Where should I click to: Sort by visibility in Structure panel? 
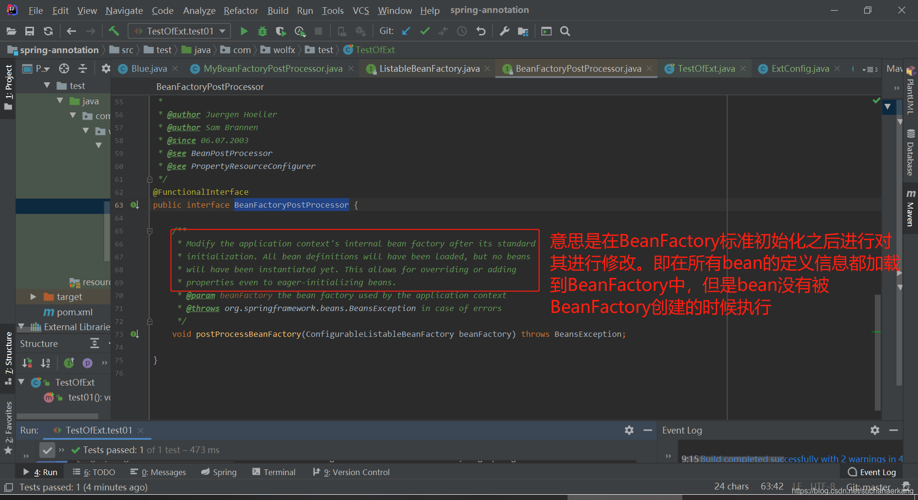pyautogui.click(x=27, y=363)
